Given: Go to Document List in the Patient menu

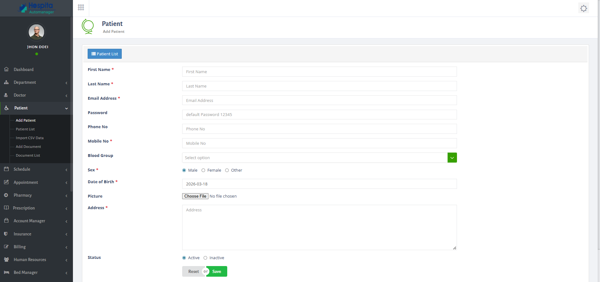Looking at the screenshot, I should click(x=28, y=155).
